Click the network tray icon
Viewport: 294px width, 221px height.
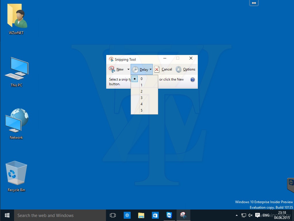click(x=243, y=215)
